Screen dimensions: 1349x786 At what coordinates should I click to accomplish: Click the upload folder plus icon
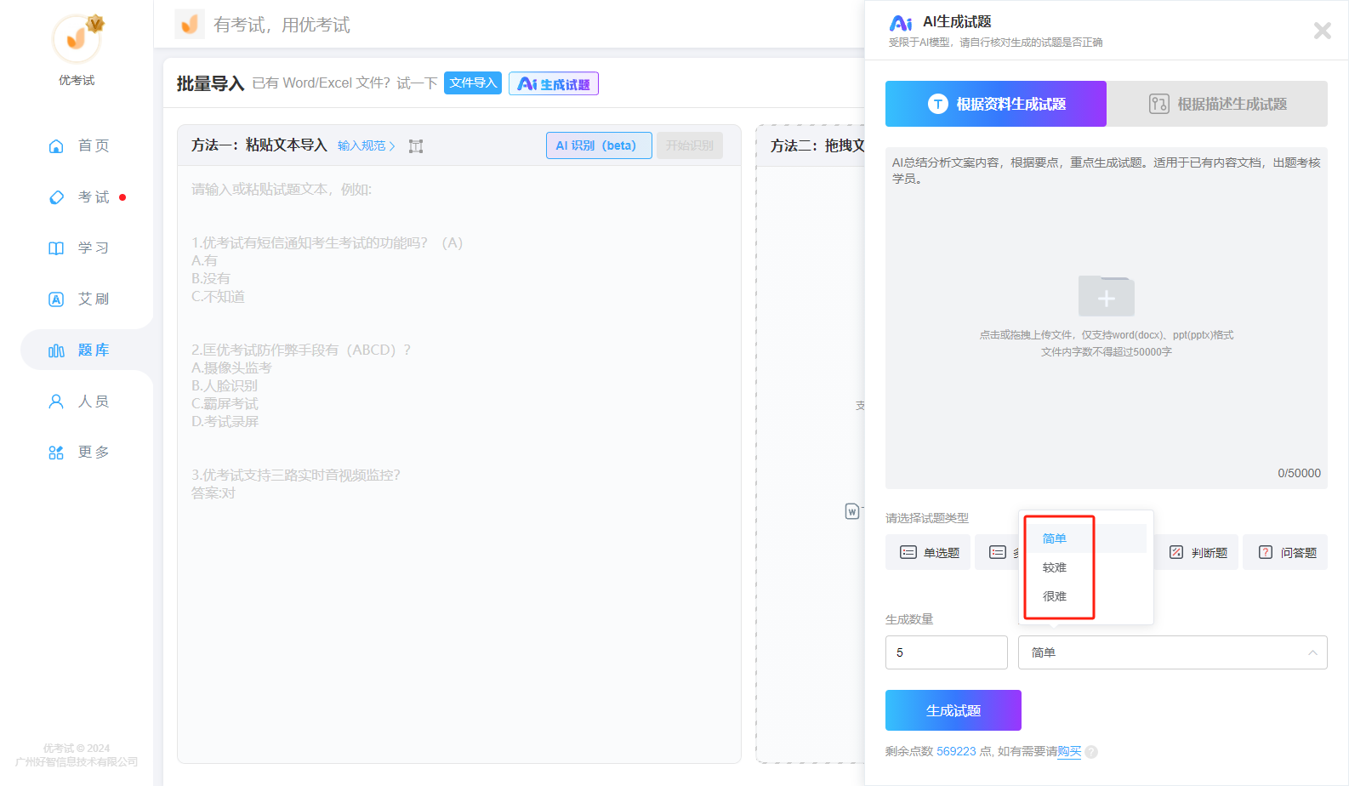coord(1107,296)
